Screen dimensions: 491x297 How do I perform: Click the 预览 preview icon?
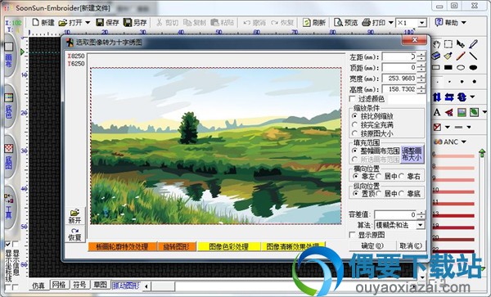338,23
